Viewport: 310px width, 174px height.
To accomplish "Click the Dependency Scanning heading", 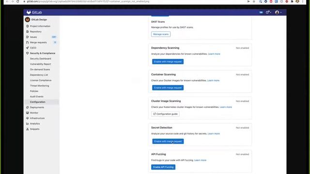I will [x=165, y=48].
